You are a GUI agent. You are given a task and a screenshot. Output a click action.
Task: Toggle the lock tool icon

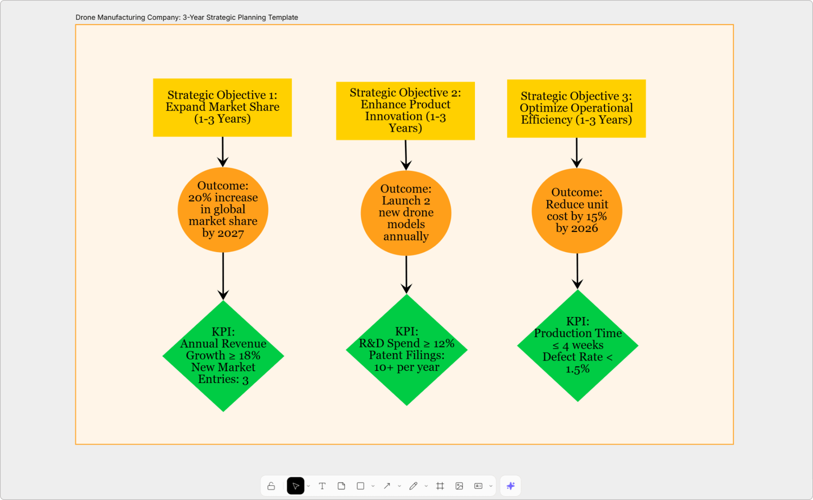pos(271,486)
